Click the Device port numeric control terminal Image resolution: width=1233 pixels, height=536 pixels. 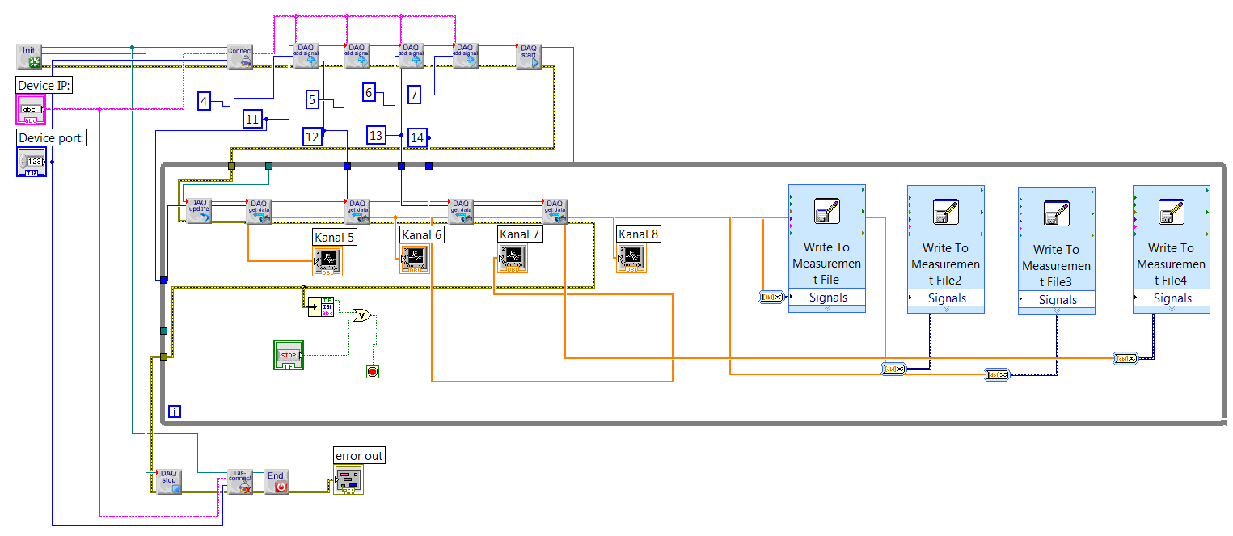32,162
